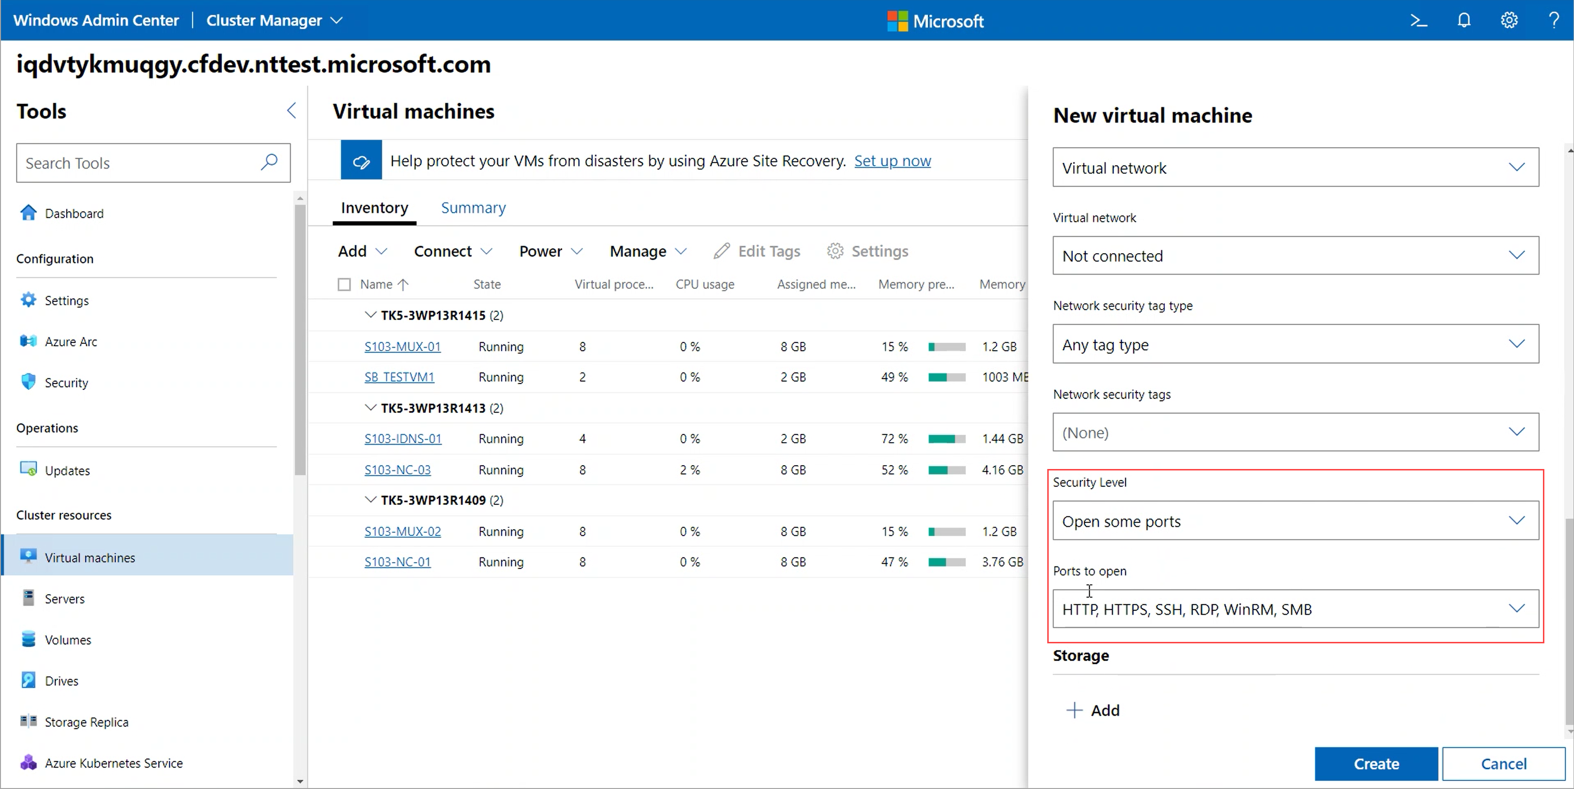
Task: Open Storage Replica tool
Action: 86,722
